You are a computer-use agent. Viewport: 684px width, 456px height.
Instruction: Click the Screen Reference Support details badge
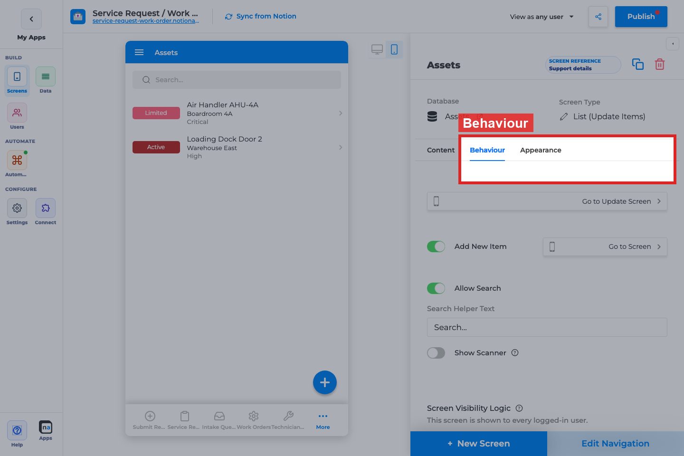(583, 65)
